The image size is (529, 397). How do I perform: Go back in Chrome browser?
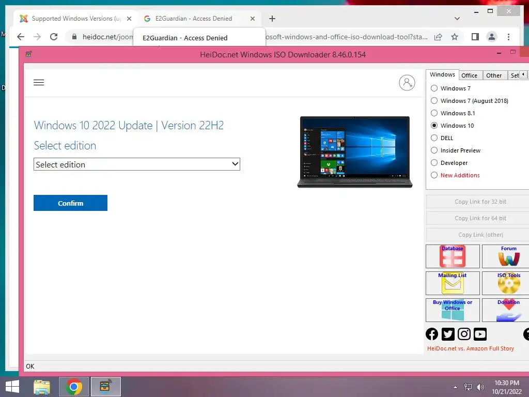[21, 37]
